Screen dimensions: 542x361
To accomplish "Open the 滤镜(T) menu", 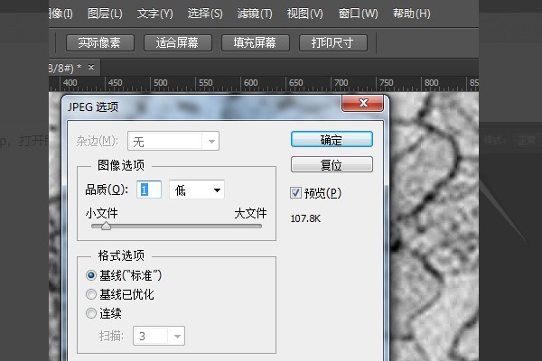I will pyautogui.click(x=255, y=14).
